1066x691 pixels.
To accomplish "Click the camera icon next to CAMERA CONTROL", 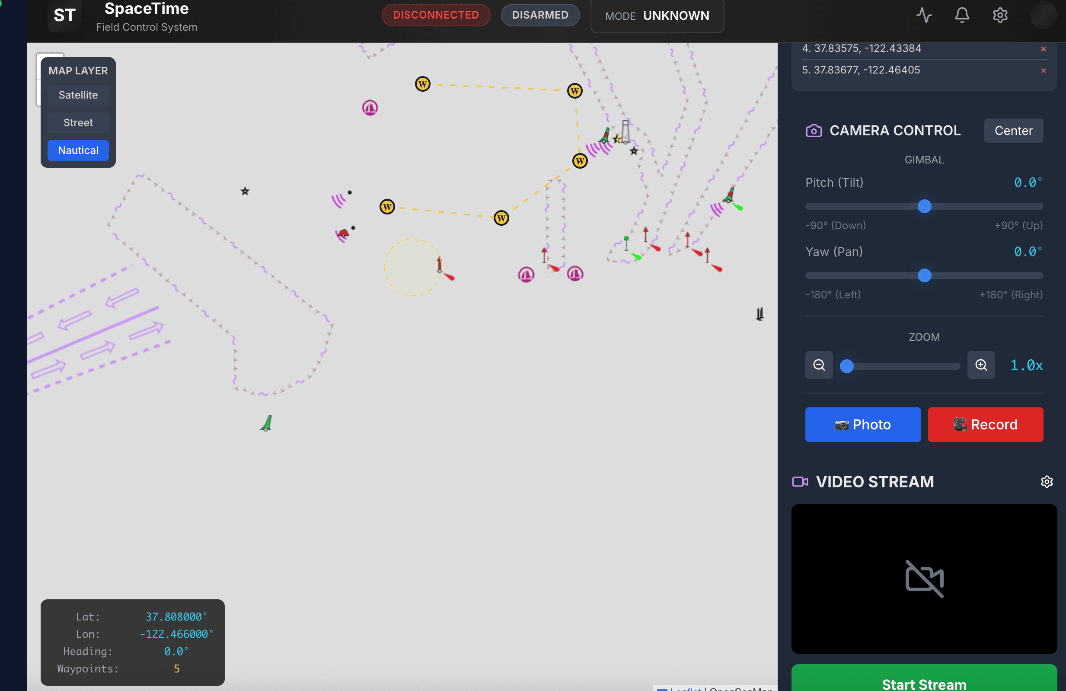I will 813,131.
